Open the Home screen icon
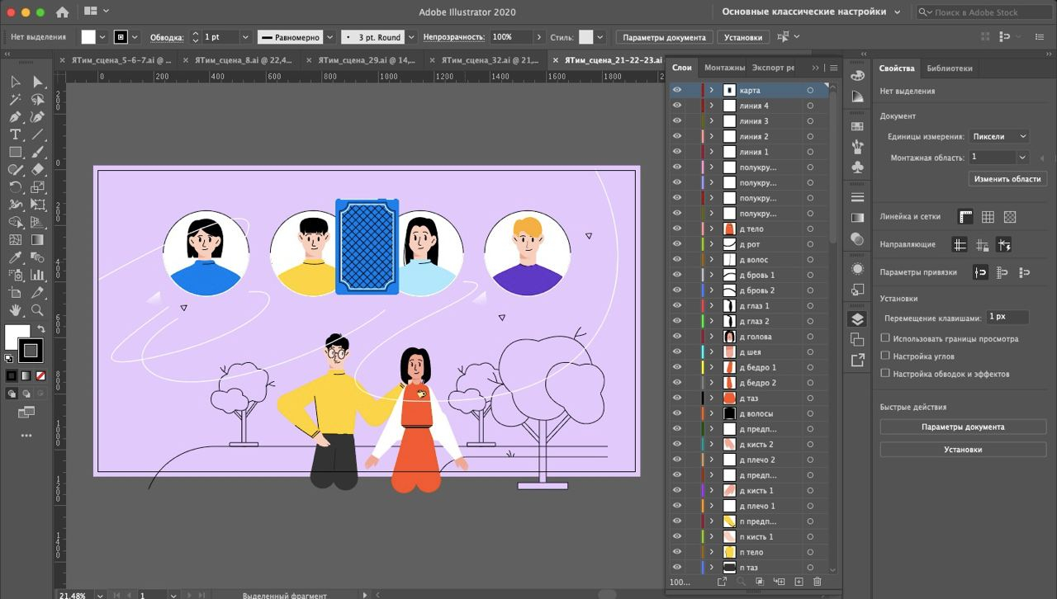Image resolution: width=1057 pixels, height=599 pixels. 62,12
